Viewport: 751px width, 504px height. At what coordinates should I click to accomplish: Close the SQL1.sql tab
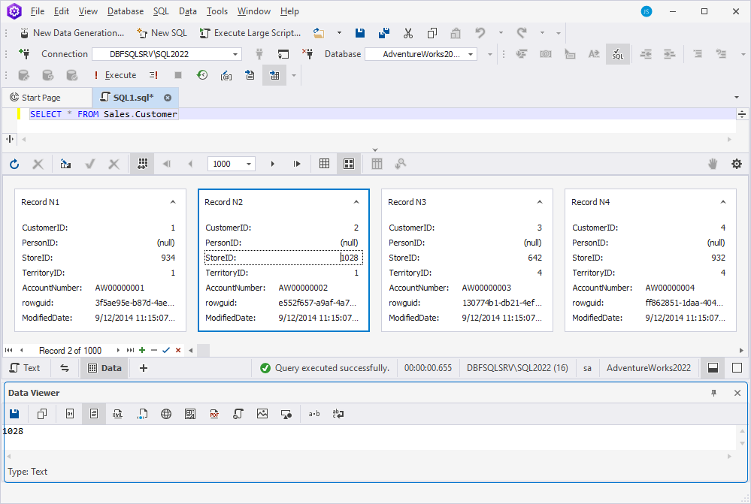click(168, 98)
